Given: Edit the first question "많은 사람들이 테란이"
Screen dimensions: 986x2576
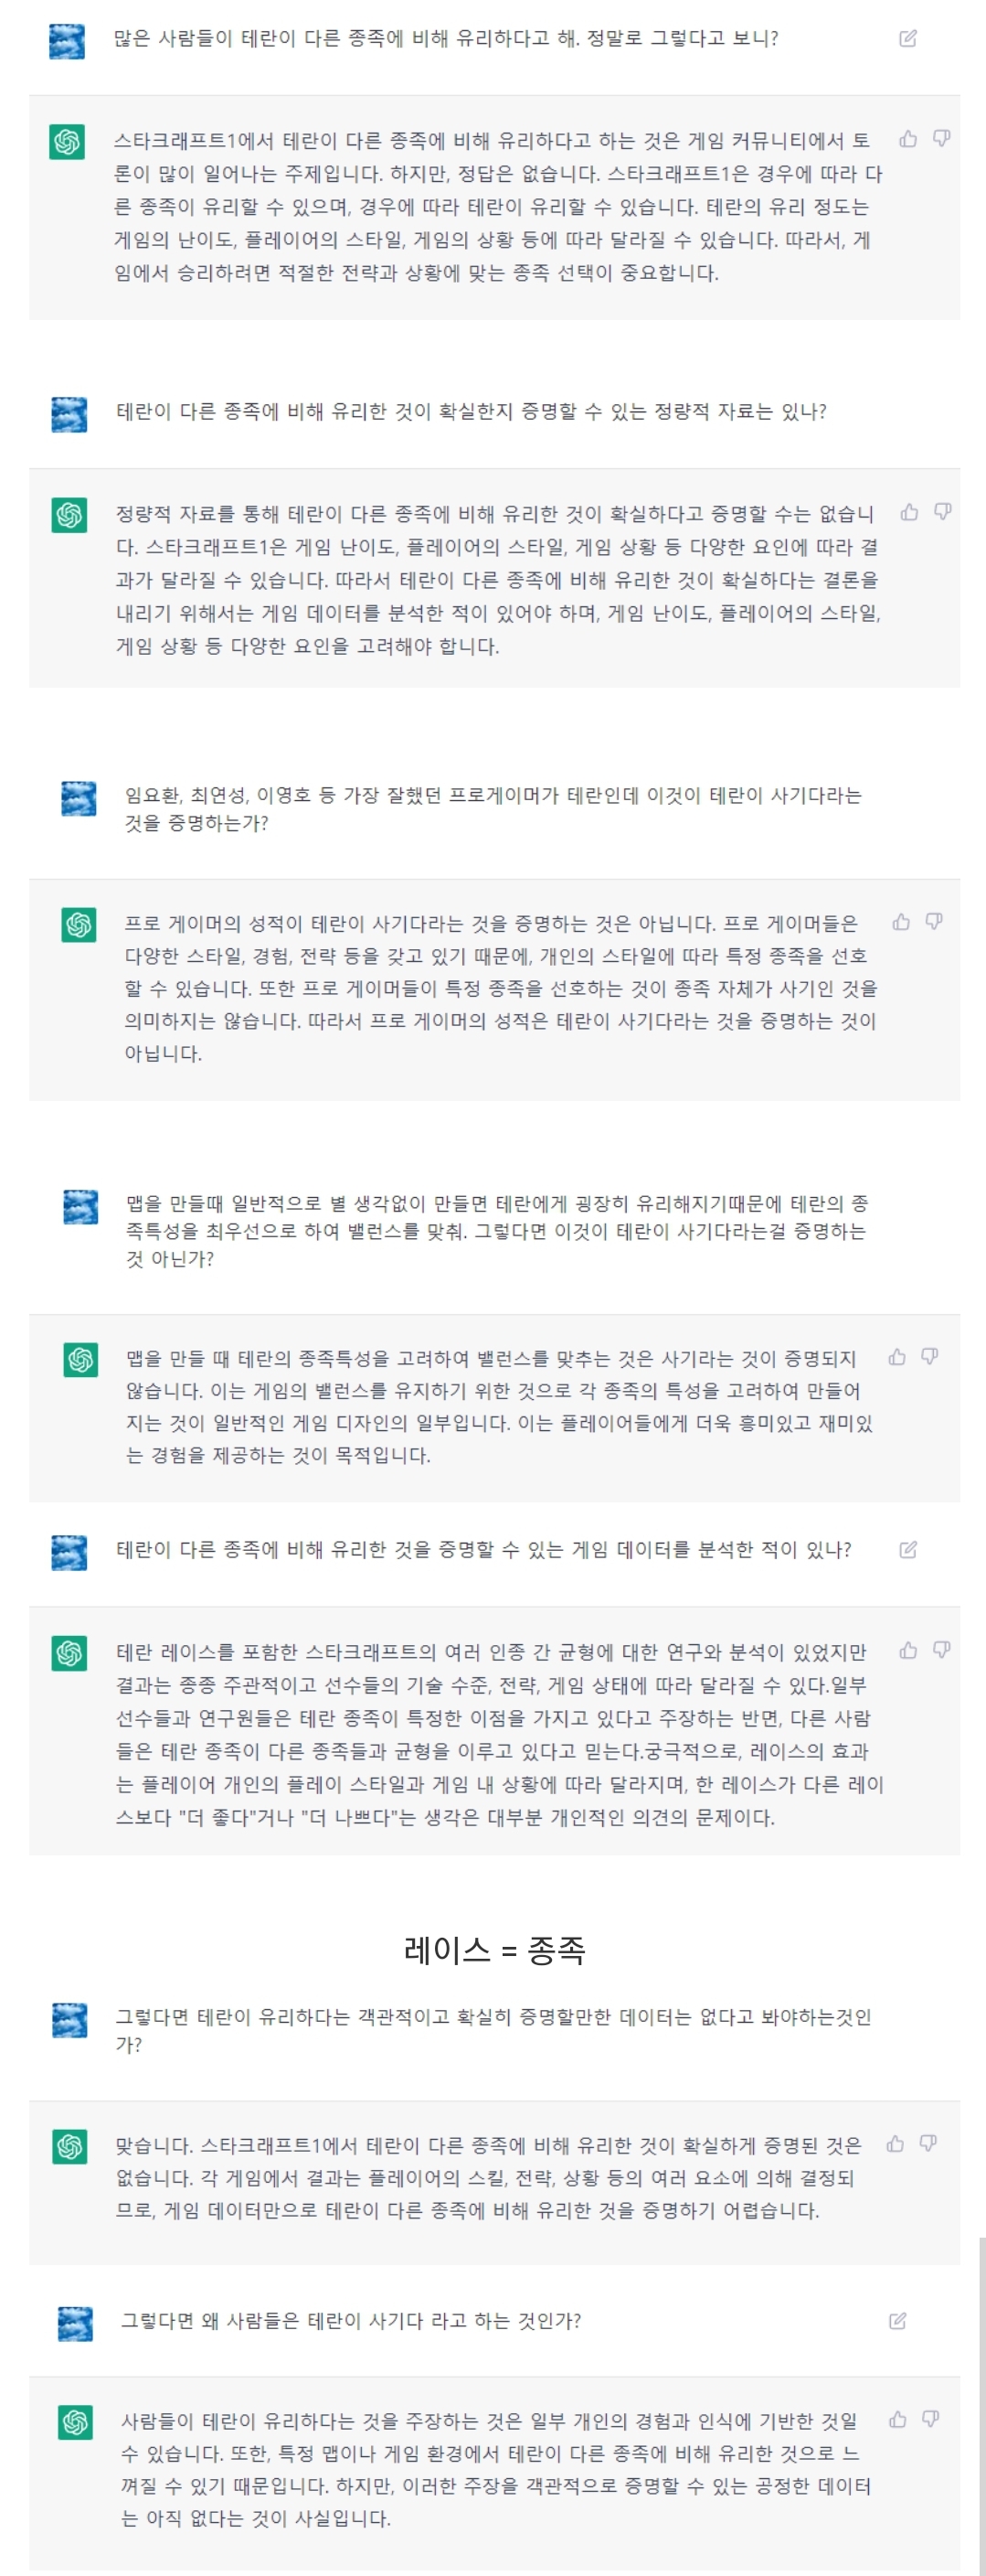Looking at the screenshot, I should point(908,39).
